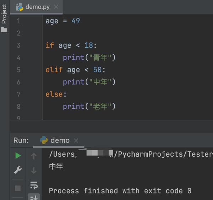
Task: Open the Project tool window
Action: point(4,14)
